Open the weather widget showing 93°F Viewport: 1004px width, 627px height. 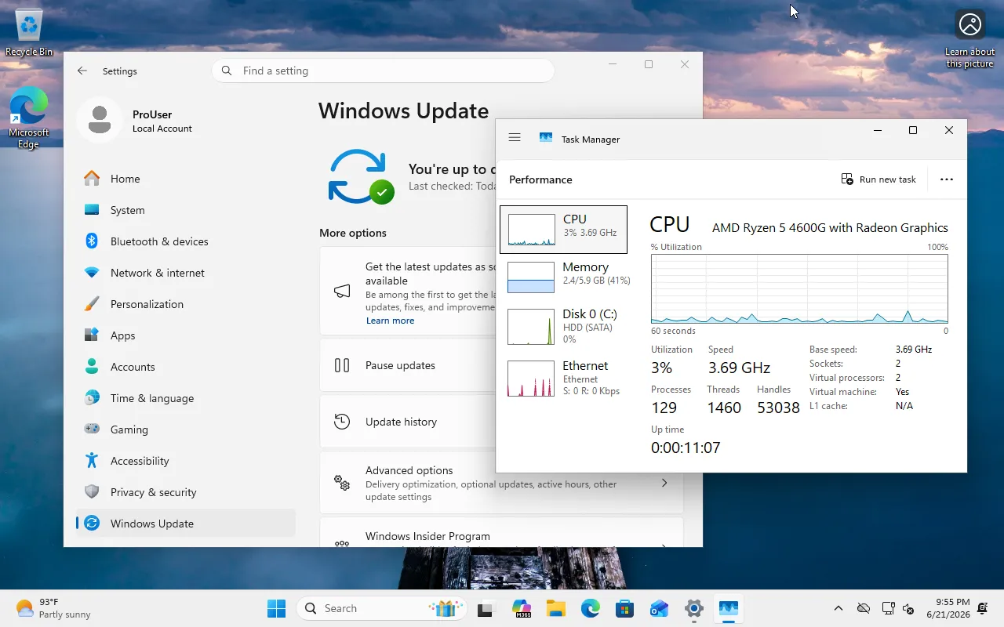tap(53, 608)
